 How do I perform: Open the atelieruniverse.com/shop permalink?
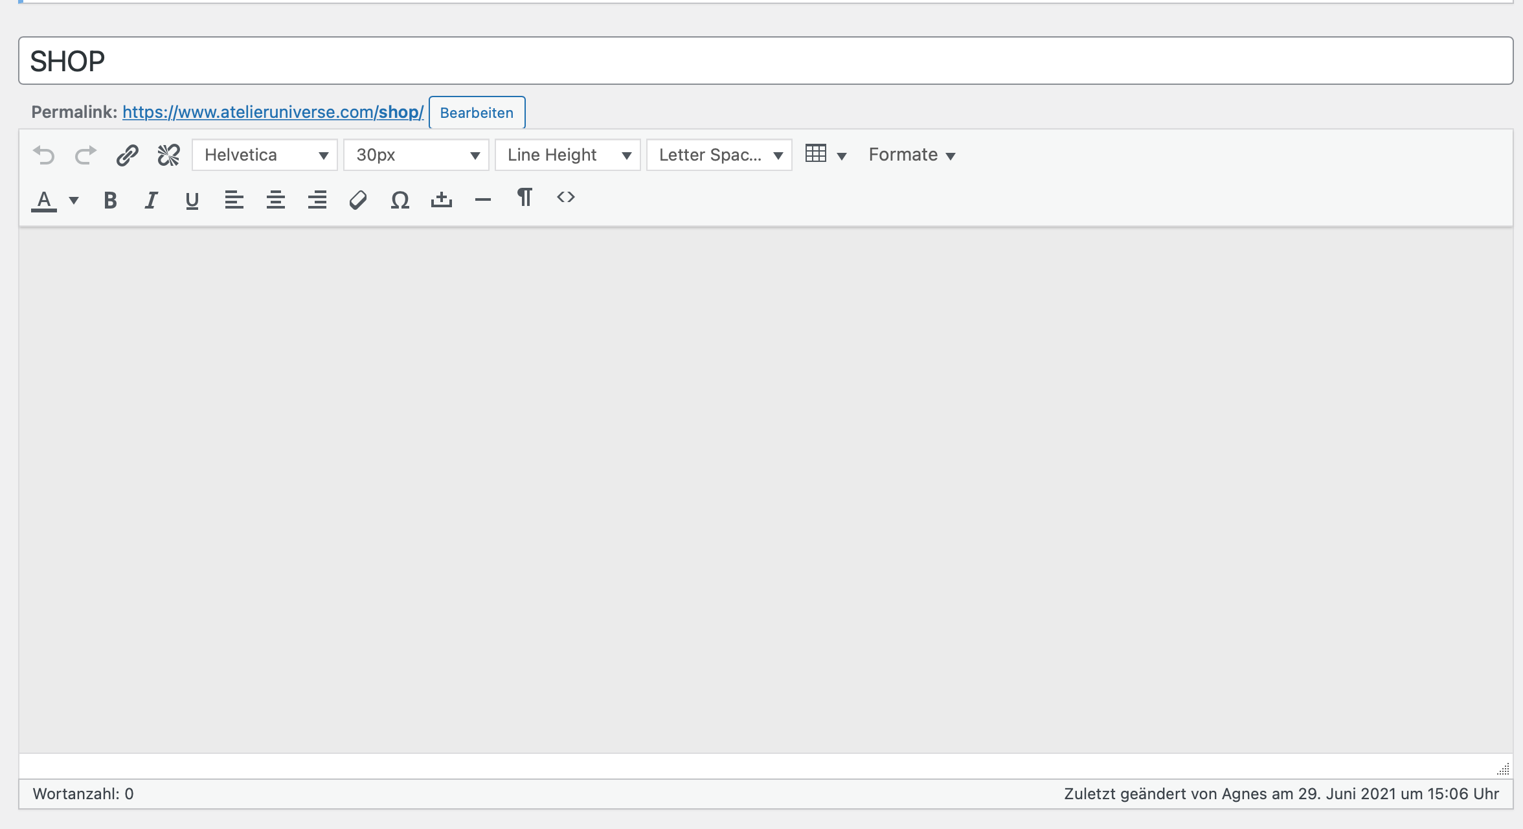(273, 112)
